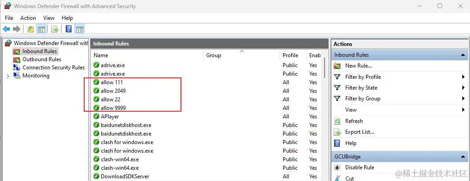Open the Filter by State submenu arrow
Screen dimensions: 470x181
463,88
